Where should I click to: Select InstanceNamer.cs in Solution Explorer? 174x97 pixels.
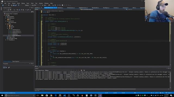click(17, 31)
